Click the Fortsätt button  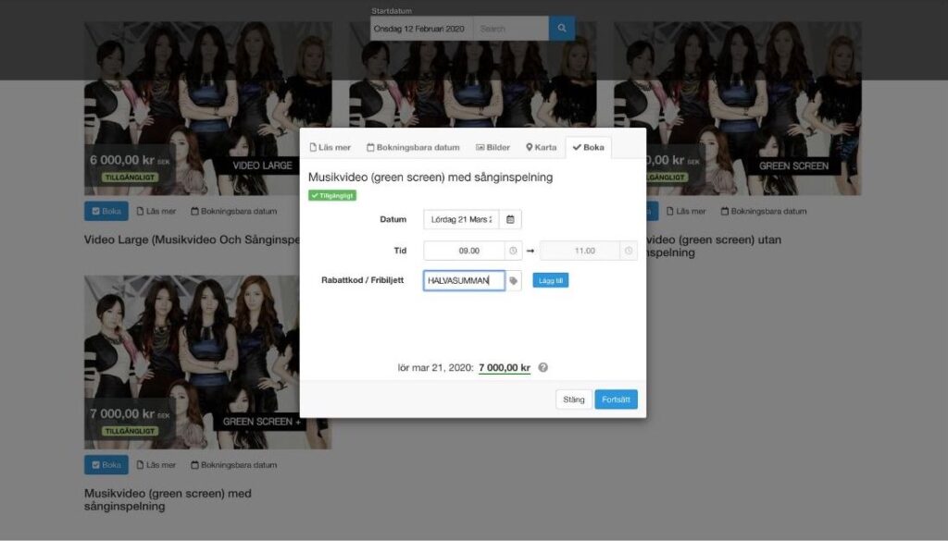(616, 400)
